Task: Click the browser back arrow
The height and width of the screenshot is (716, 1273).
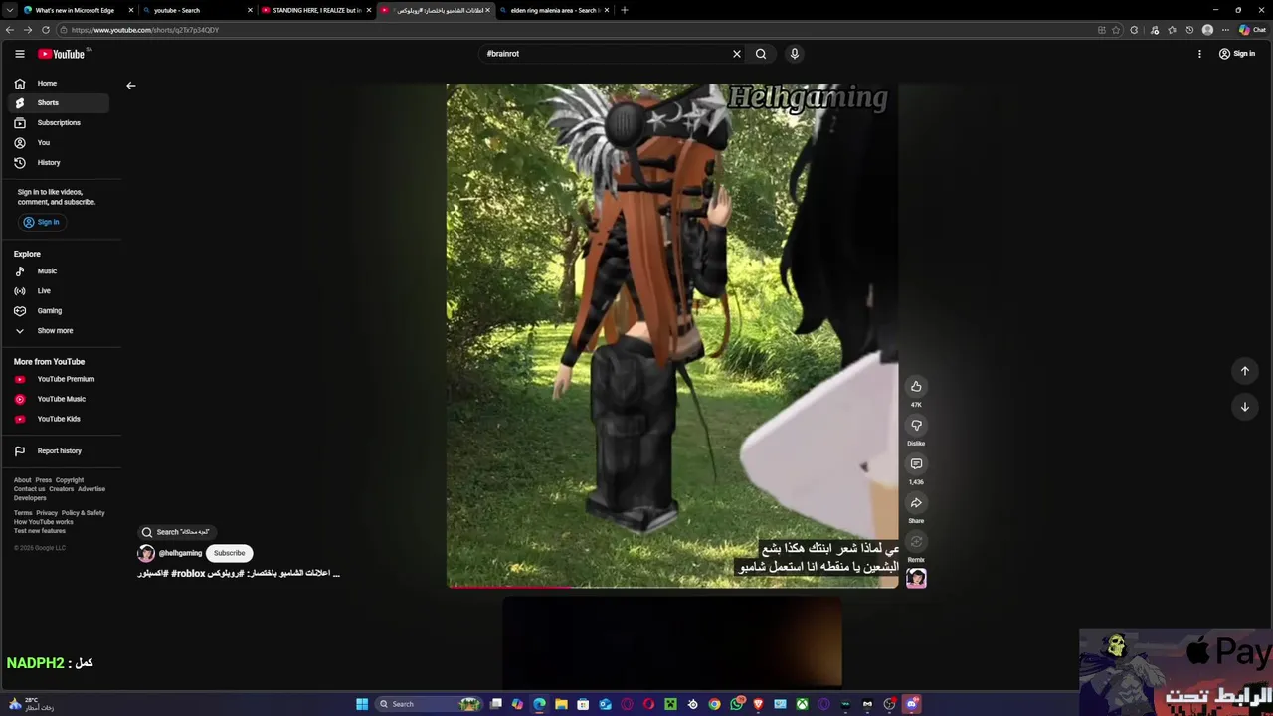Action: pyautogui.click(x=9, y=30)
